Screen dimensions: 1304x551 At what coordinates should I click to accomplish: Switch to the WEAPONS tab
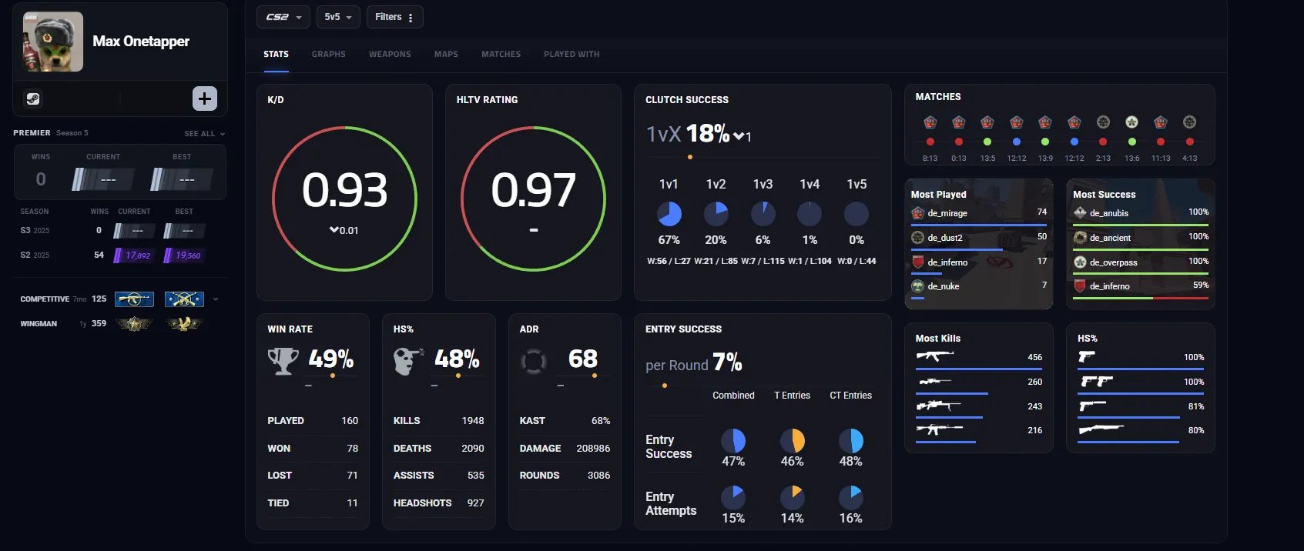coord(390,55)
